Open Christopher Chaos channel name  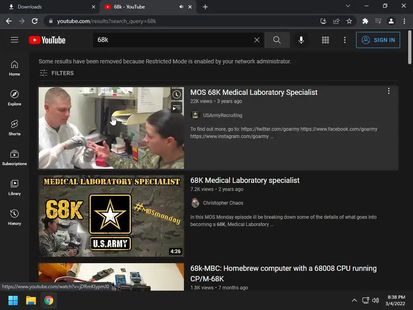(223, 203)
